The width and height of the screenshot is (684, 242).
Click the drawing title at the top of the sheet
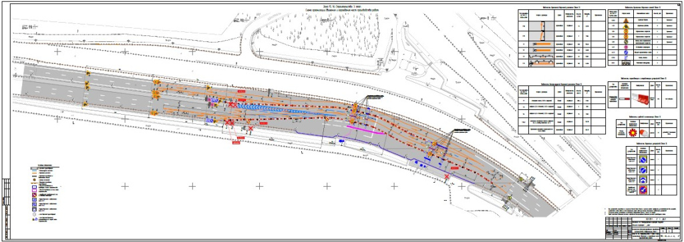point(341,8)
